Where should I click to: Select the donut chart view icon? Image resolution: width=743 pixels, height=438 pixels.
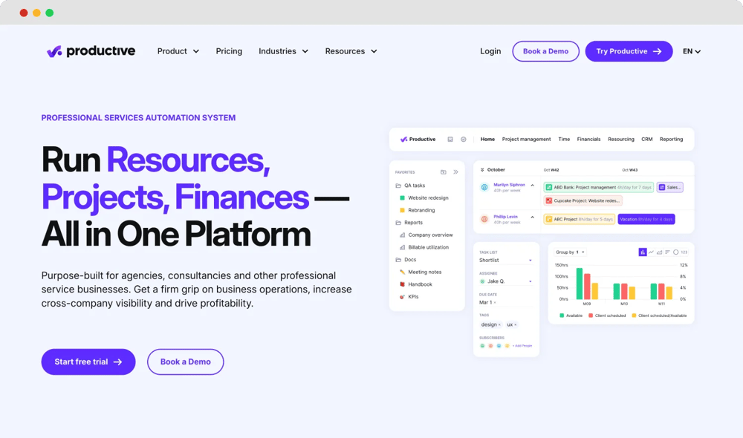[x=676, y=252]
